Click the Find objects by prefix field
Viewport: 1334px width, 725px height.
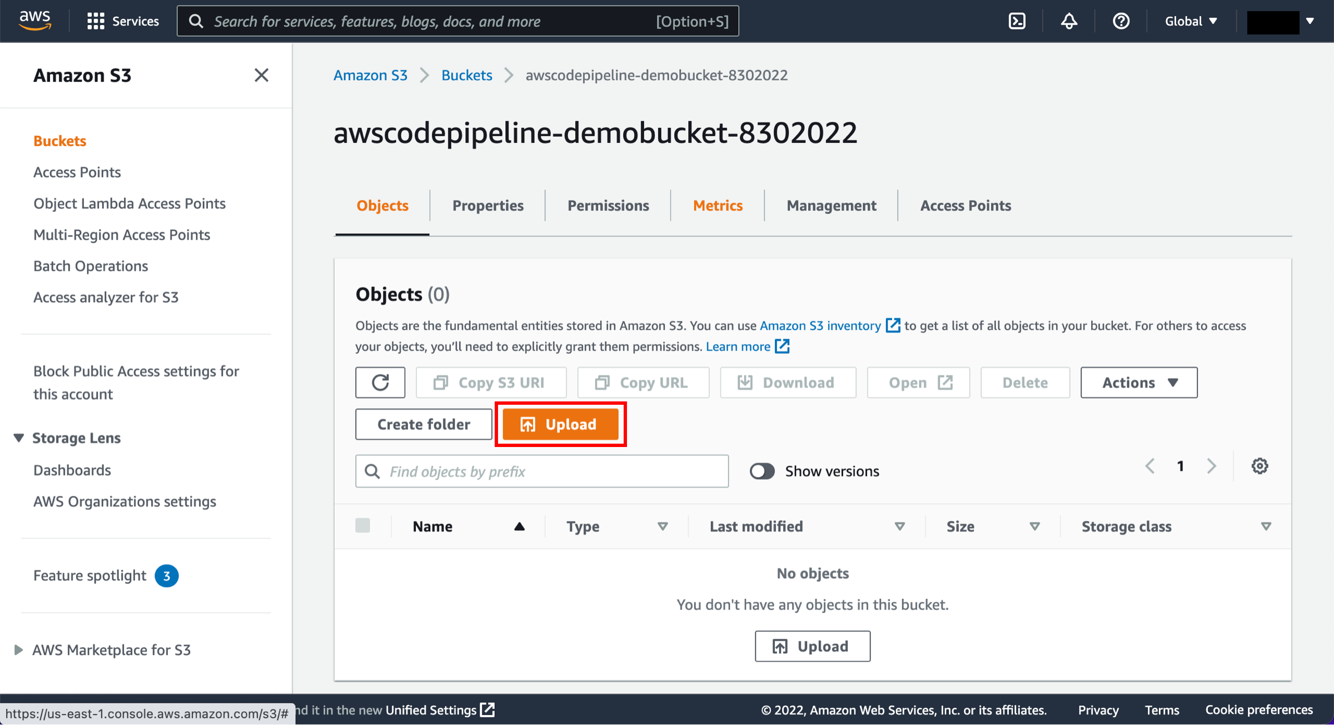click(542, 471)
